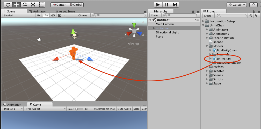The height and width of the screenshot is (129, 261).
Task: Select the Rect Transform tool
Action: 41,5
